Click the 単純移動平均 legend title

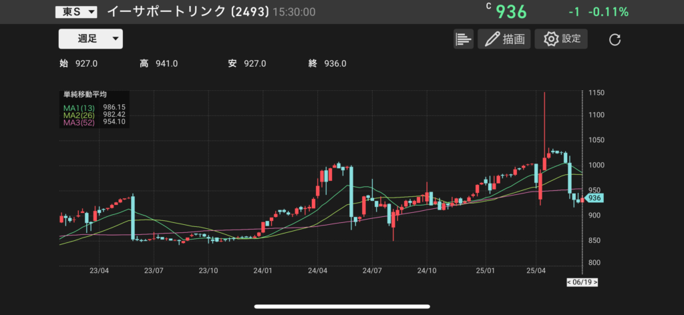click(x=85, y=94)
